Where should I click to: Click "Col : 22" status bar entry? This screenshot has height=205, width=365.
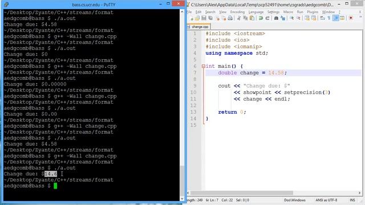click(227, 200)
